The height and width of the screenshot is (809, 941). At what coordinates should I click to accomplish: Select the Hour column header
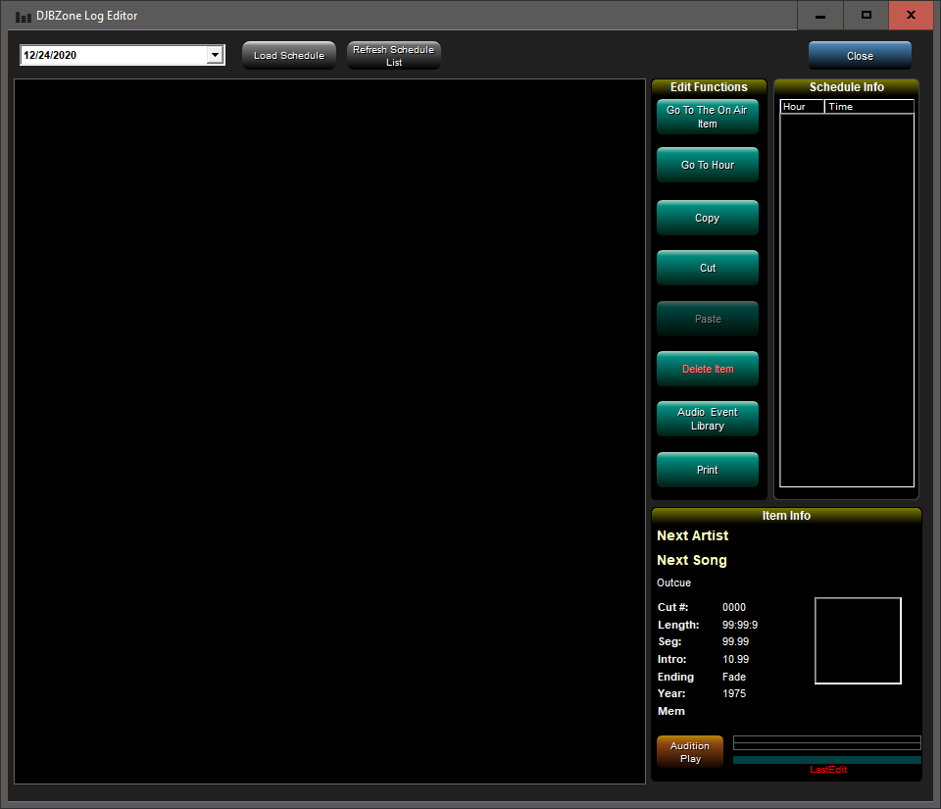pos(802,107)
